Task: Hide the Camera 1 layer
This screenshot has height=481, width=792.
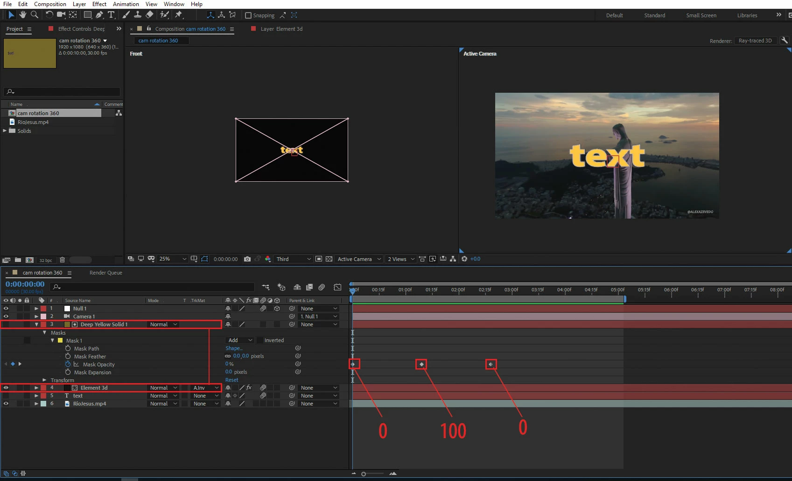Action: tap(6, 316)
